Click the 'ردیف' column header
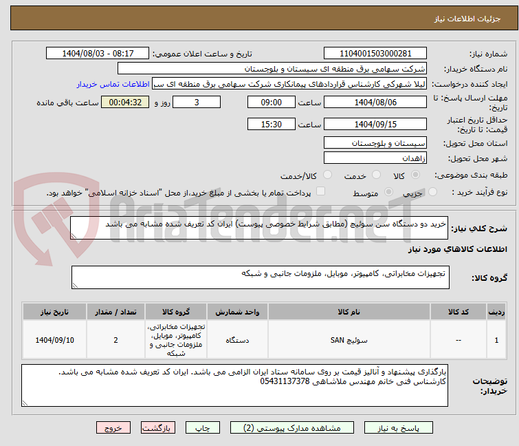Viewport: 519px width, 446px height. pyautogui.click(x=496, y=312)
